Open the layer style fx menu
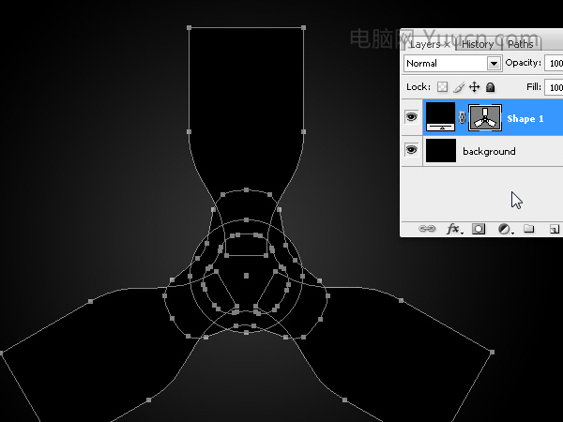The height and width of the screenshot is (422, 563). (x=454, y=229)
